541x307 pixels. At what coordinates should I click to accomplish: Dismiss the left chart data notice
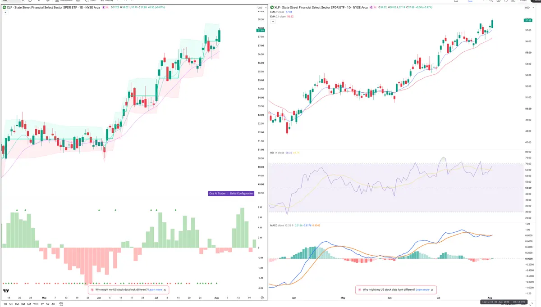pos(165,290)
